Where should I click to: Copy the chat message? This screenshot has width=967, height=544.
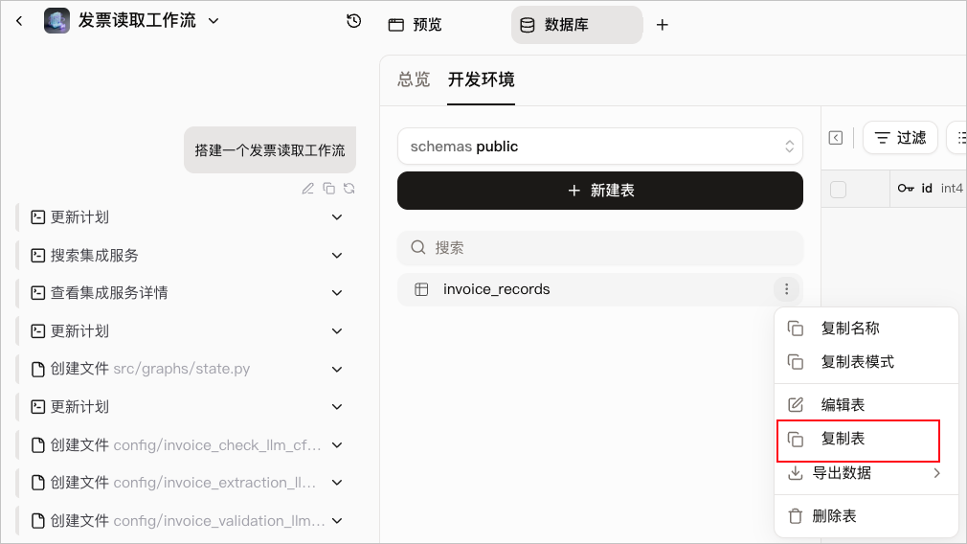(328, 189)
